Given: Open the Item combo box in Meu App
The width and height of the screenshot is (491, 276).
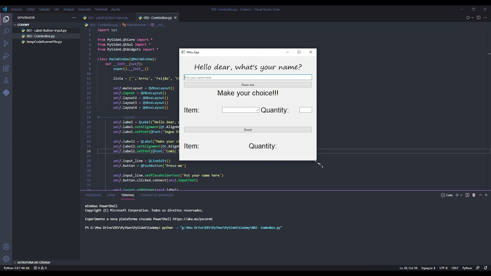Looking at the screenshot, I should point(241,110).
